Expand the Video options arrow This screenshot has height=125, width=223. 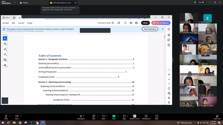coord(21,116)
